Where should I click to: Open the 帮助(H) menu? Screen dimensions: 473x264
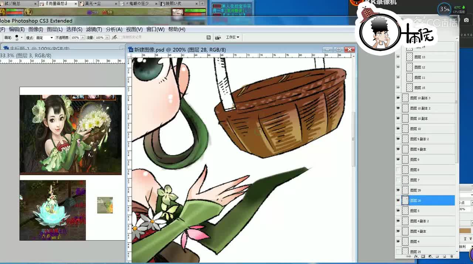[x=177, y=29]
